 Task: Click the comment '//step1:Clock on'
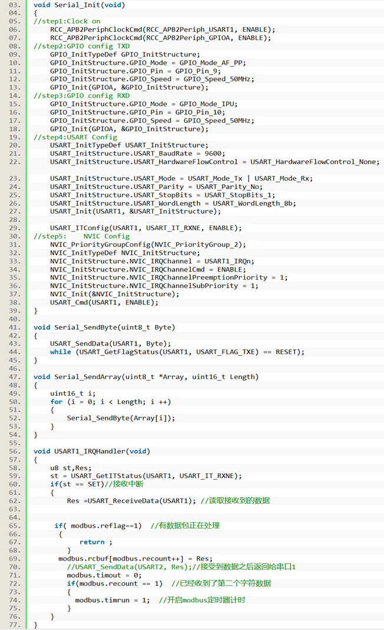pyautogui.click(x=67, y=21)
